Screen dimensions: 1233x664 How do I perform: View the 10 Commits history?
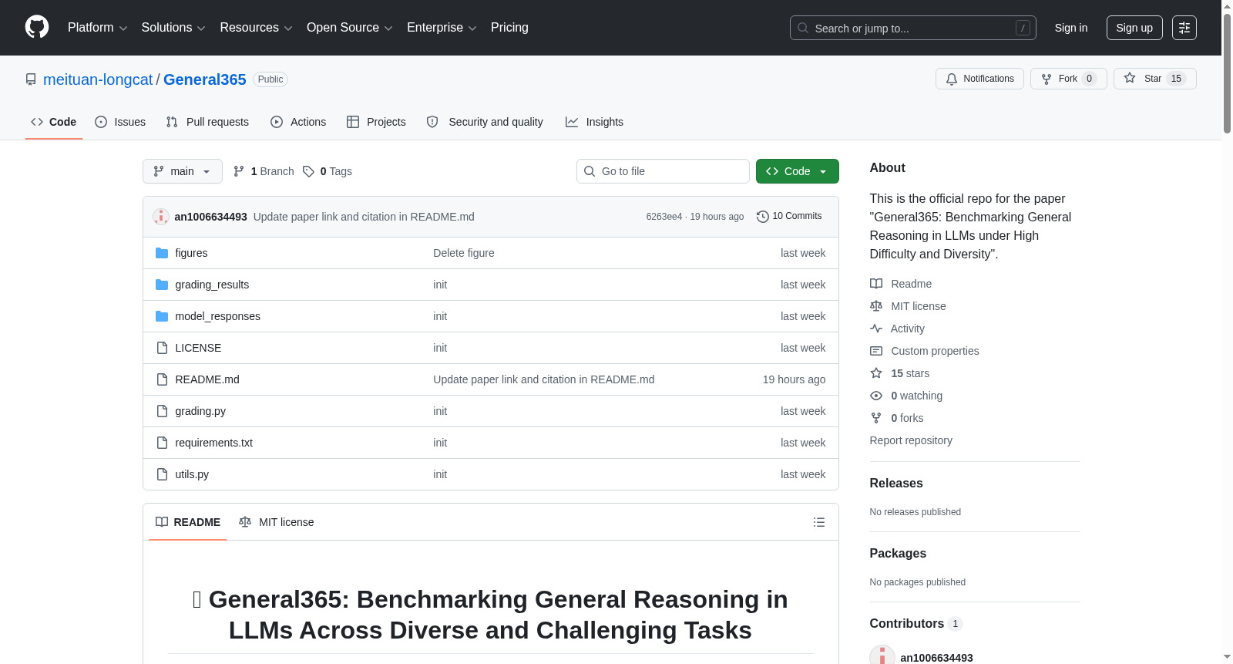[x=790, y=217]
